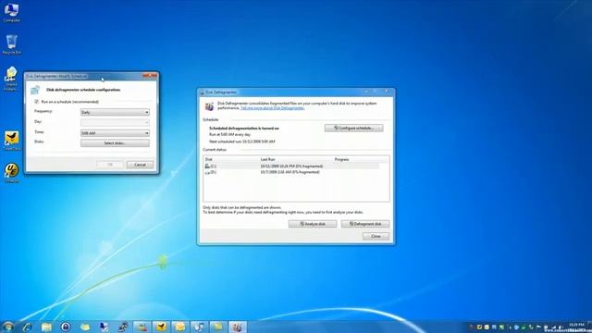The width and height of the screenshot is (592, 333).
Task: Select the (D:) drive row
Action: click(x=290, y=172)
